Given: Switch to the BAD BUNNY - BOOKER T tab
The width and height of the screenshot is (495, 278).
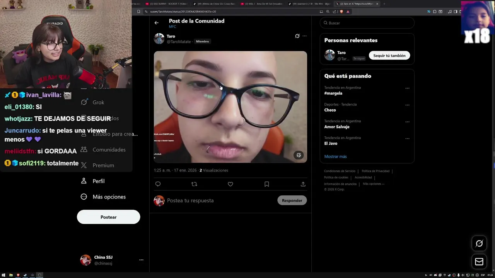Looking at the screenshot, I should tap(166, 4).
